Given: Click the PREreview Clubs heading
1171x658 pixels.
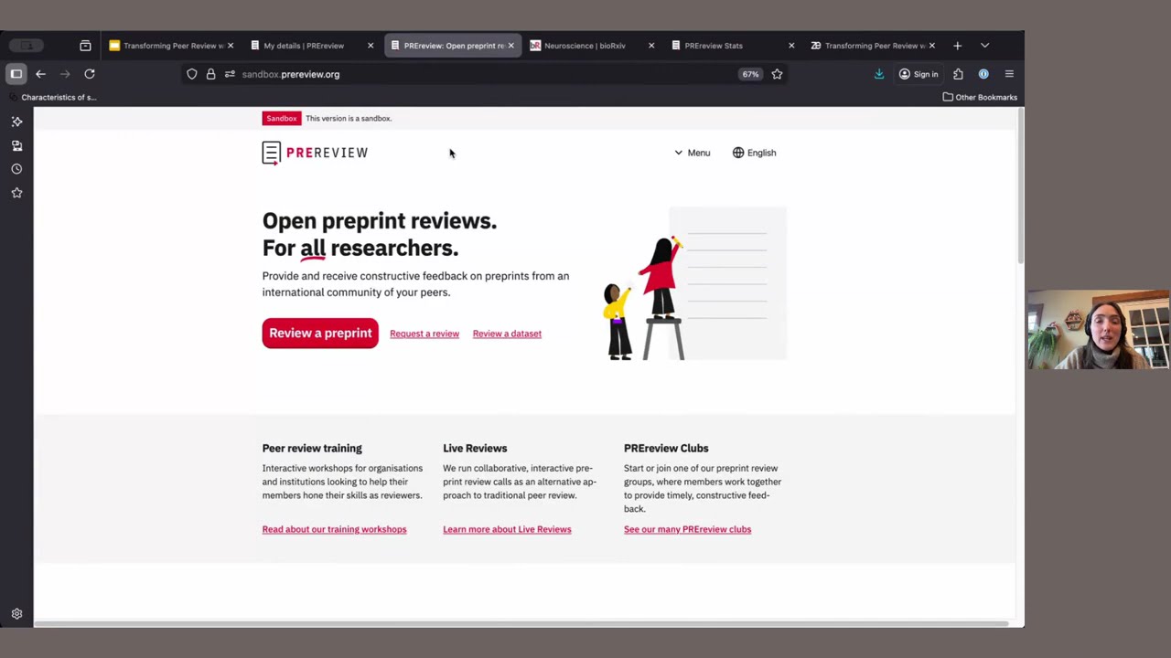Looking at the screenshot, I should pyautogui.click(x=666, y=448).
